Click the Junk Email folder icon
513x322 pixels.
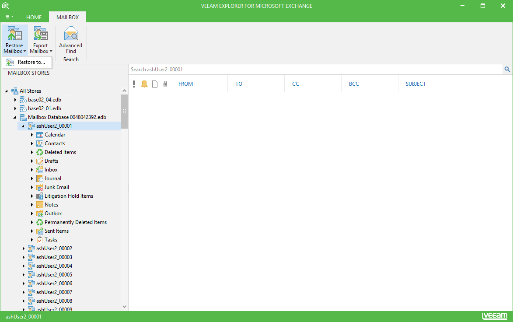(40, 187)
